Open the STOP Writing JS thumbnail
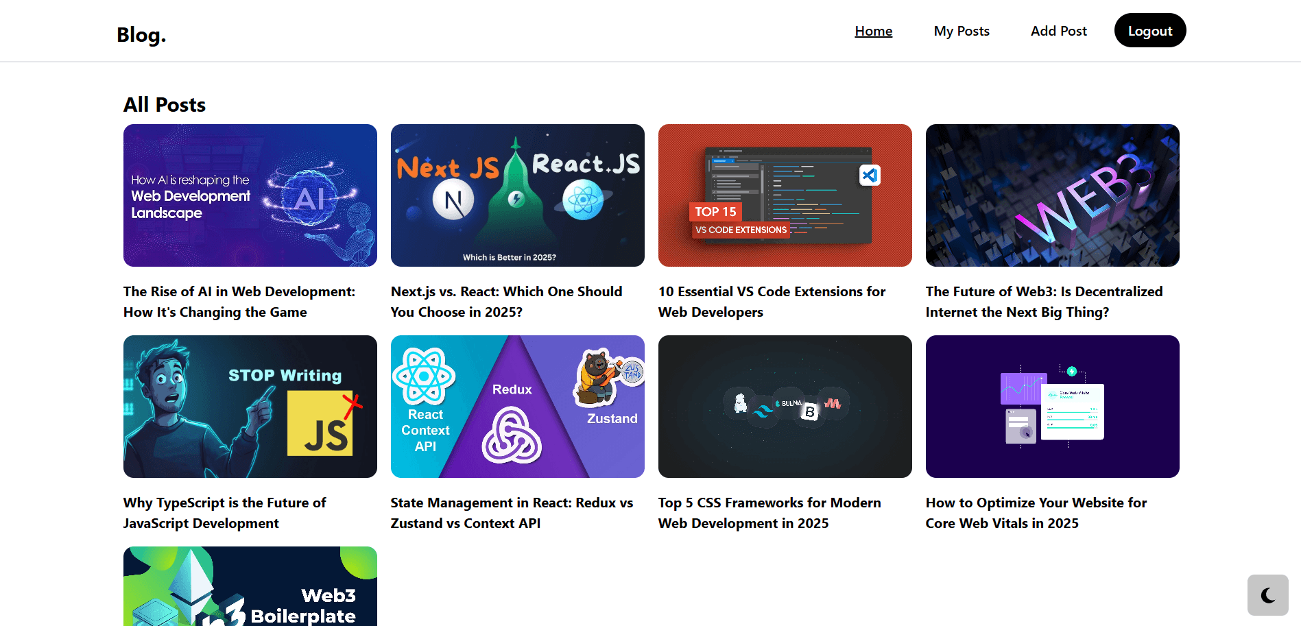This screenshot has width=1301, height=626. (x=250, y=407)
